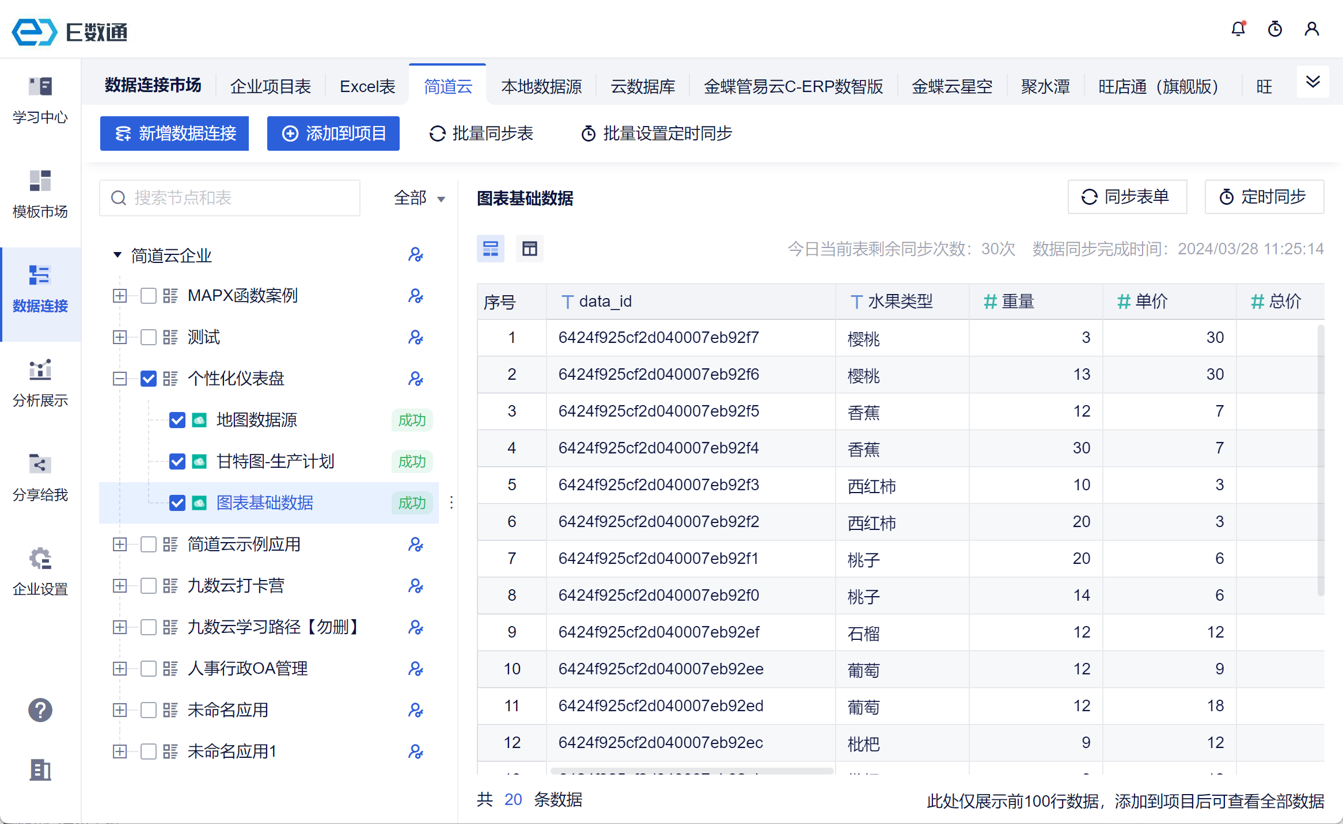Click the help question mark icon
The height and width of the screenshot is (824, 1343).
40,710
